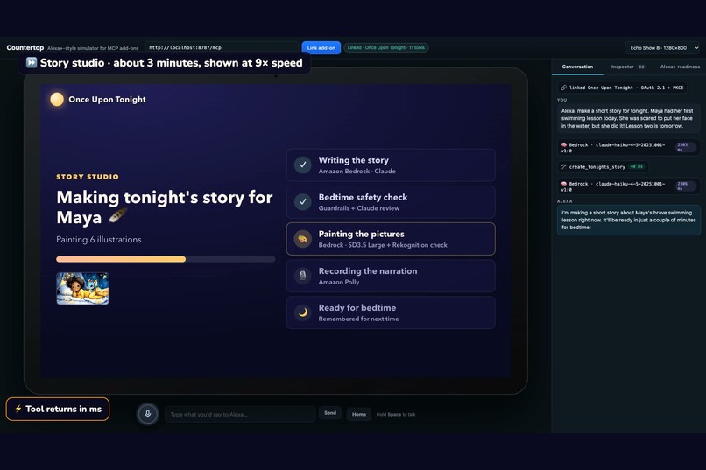Click the create_tonights_story tool call text
Screen dimensions: 706x470
coord(597,167)
